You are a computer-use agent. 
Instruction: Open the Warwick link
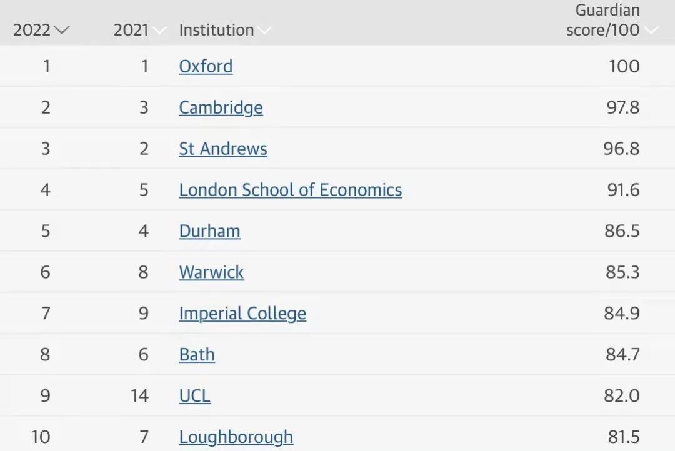point(211,272)
